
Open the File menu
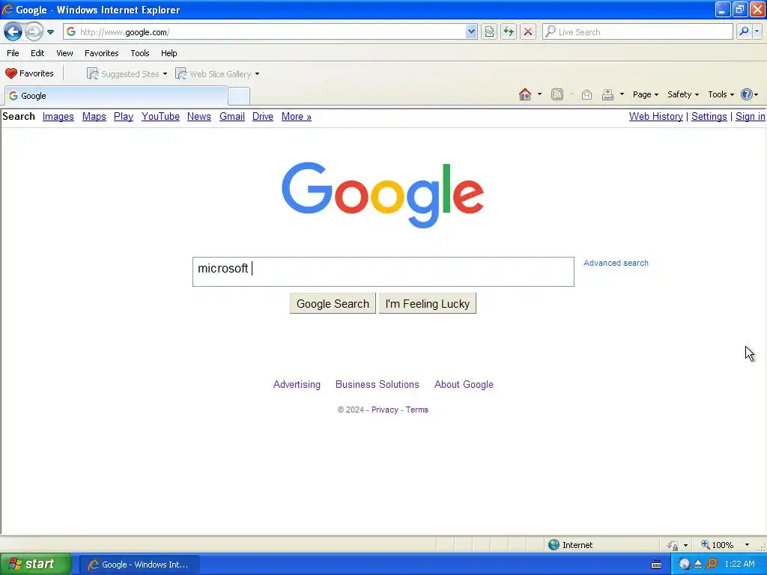[x=13, y=53]
